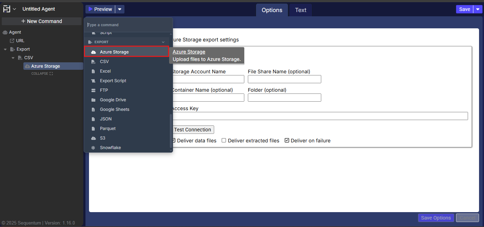Select Parquet from the export menu
This screenshot has height=227, width=484.
point(108,129)
